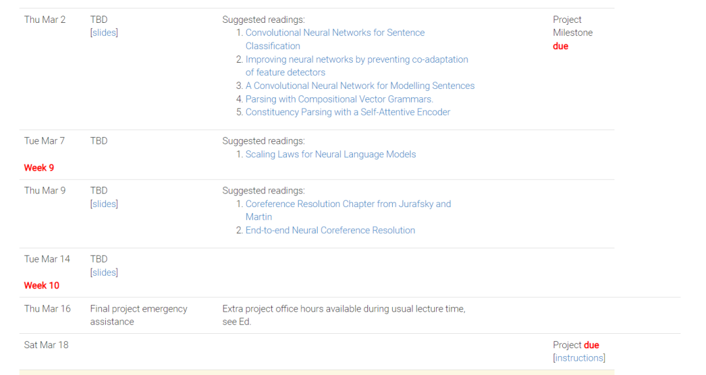Open slides for Tue Mar 14 lecture
Screen dimensions: 706x375
104,272
